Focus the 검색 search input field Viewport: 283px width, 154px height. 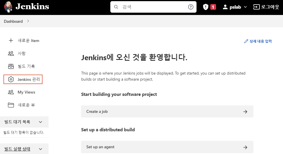[153, 7]
